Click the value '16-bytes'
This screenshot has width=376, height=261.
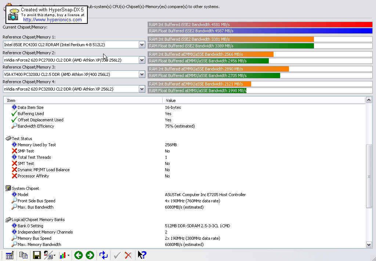coord(173,107)
